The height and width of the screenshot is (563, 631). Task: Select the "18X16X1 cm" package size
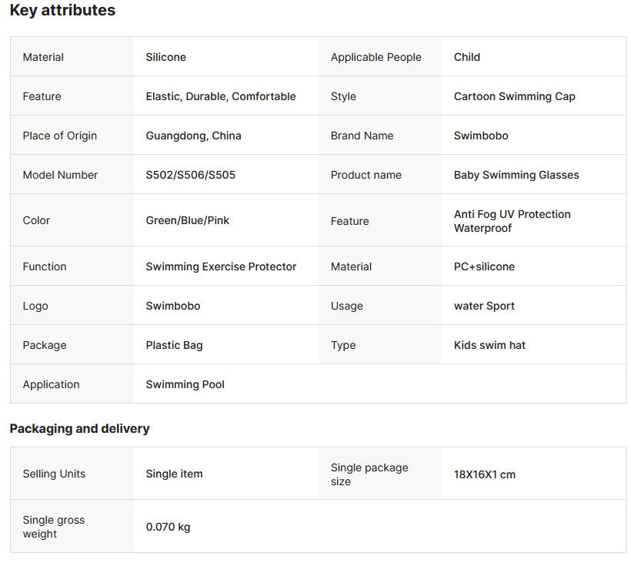pos(484,474)
